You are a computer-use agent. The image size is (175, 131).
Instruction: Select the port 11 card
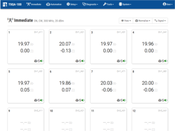(108, 119)
